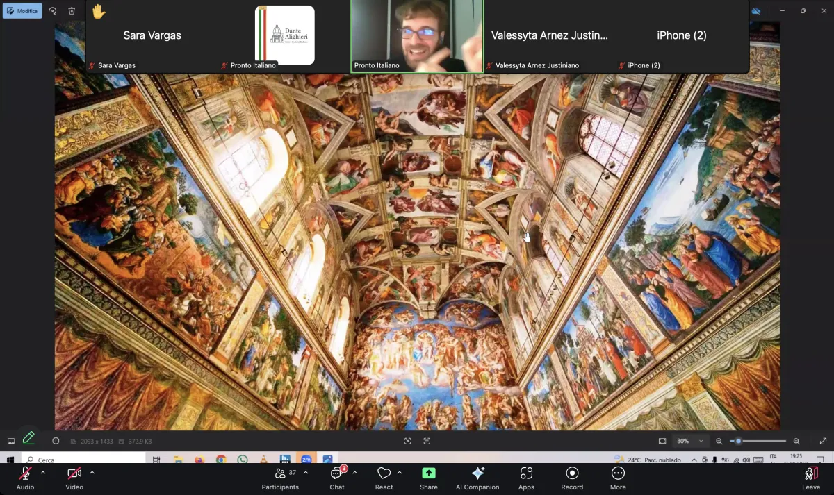Click the green Share screen button
834x495 pixels.
tap(429, 478)
